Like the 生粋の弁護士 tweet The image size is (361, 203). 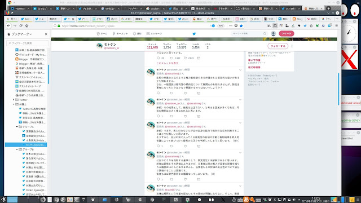click(185, 93)
